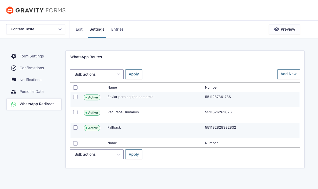
Task: Toggle Active status for Fallback route
Action: tap(92, 128)
